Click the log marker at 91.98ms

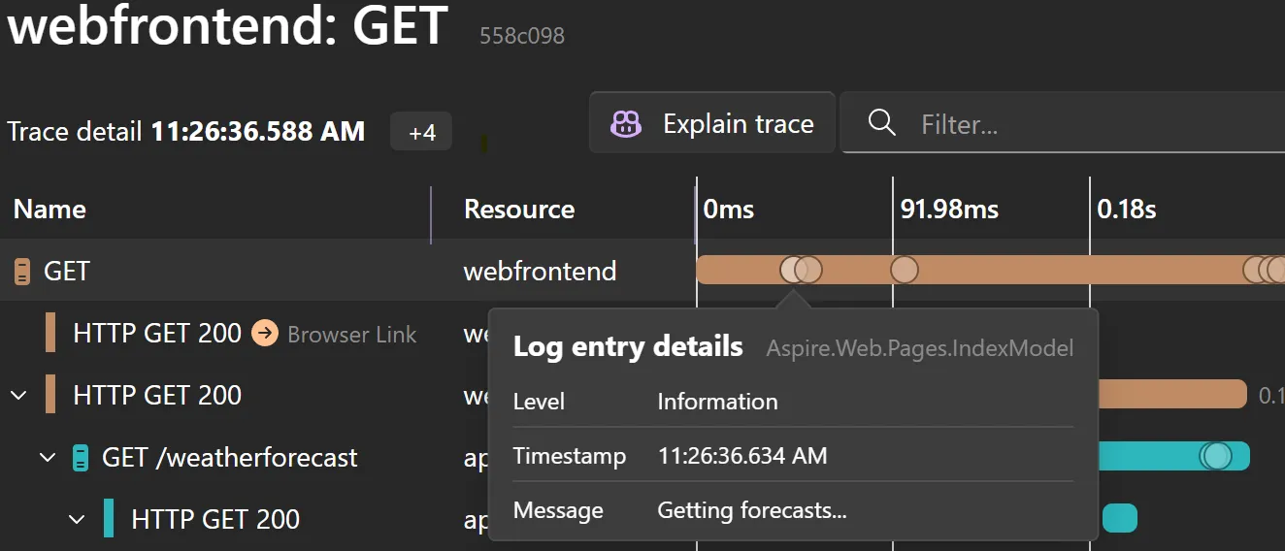click(x=904, y=270)
